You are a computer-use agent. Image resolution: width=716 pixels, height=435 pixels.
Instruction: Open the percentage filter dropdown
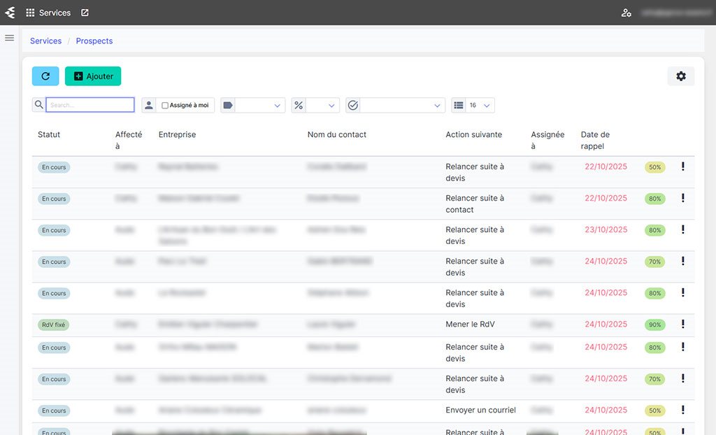322,105
